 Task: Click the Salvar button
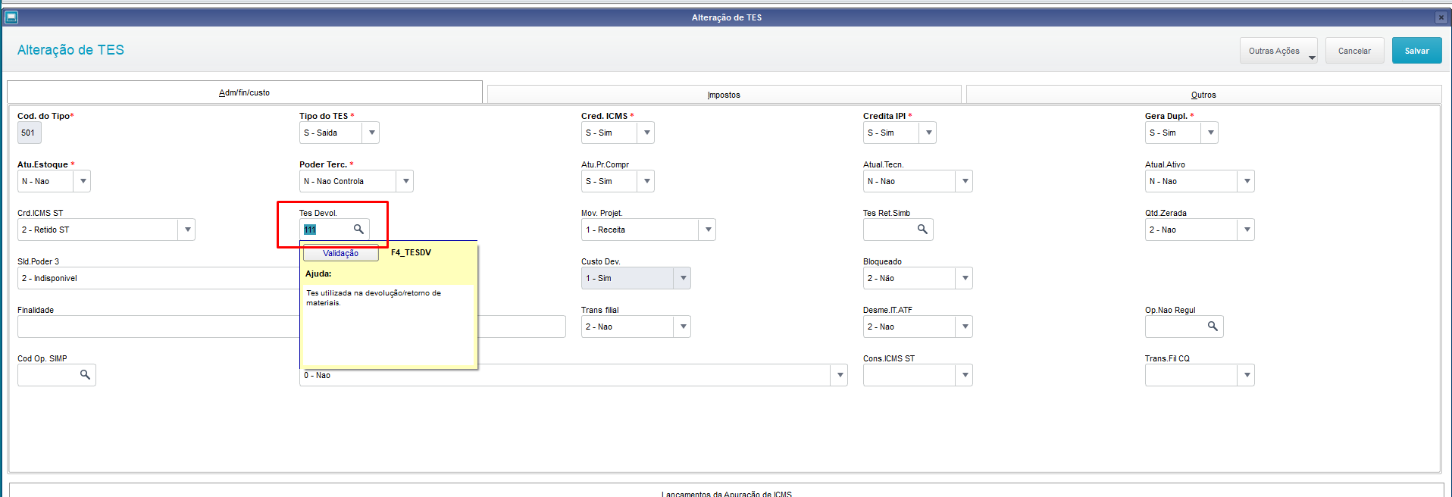[1416, 51]
